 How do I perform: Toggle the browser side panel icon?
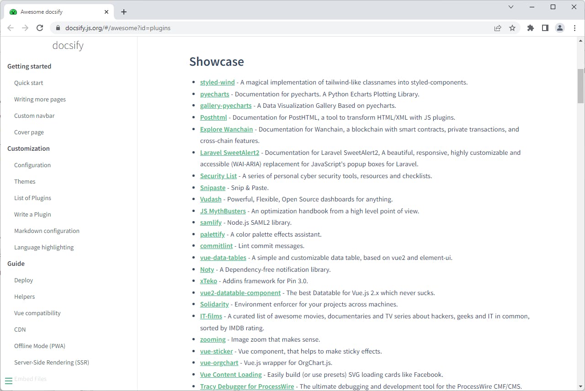[x=545, y=28]
